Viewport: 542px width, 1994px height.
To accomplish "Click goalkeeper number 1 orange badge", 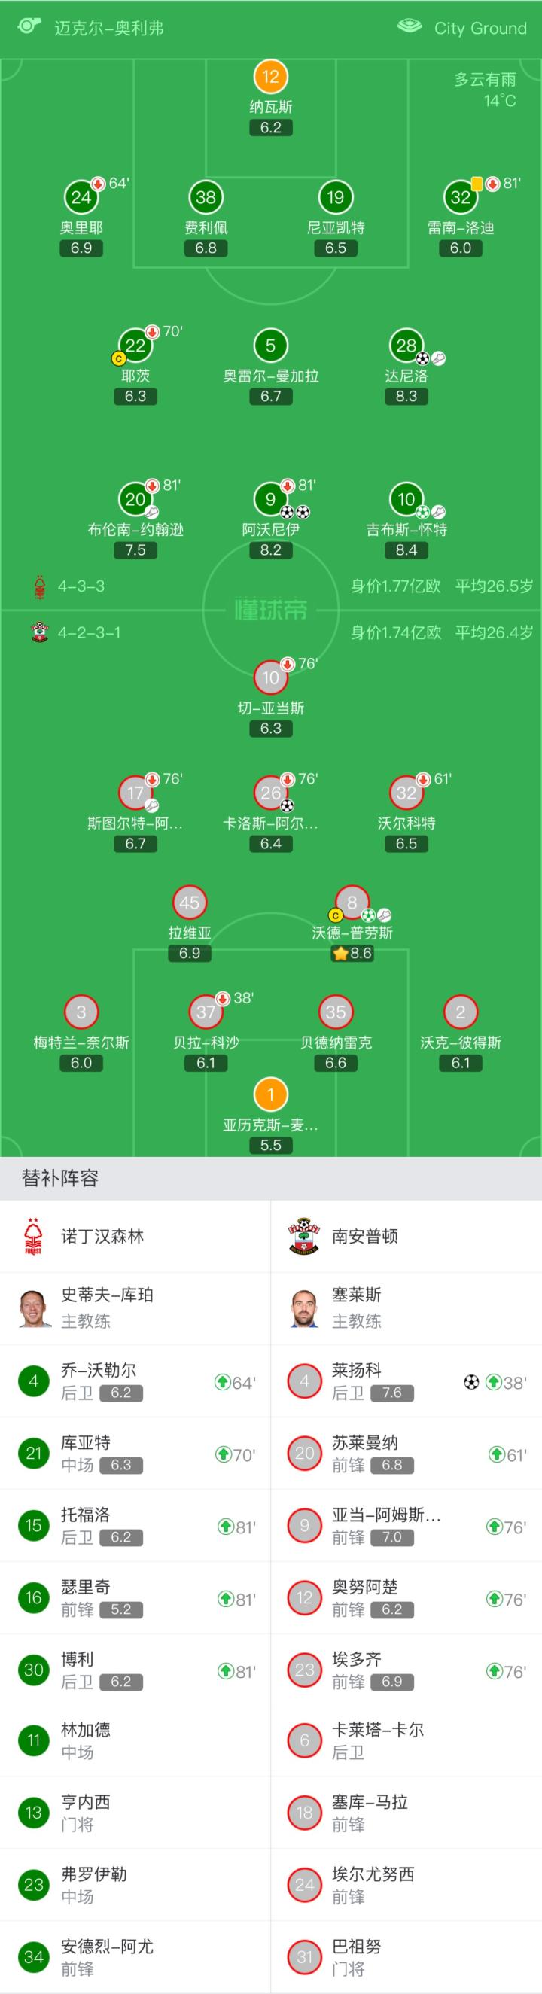I will [270, 1094].
